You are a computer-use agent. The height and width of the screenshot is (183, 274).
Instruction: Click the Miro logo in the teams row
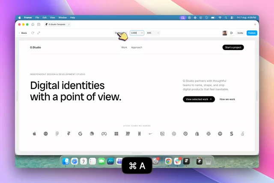pyautogui.click(x=128, y=134)
